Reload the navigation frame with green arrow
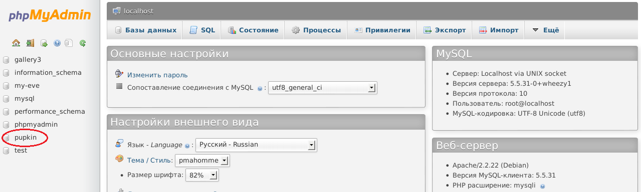 pos(83,43)
